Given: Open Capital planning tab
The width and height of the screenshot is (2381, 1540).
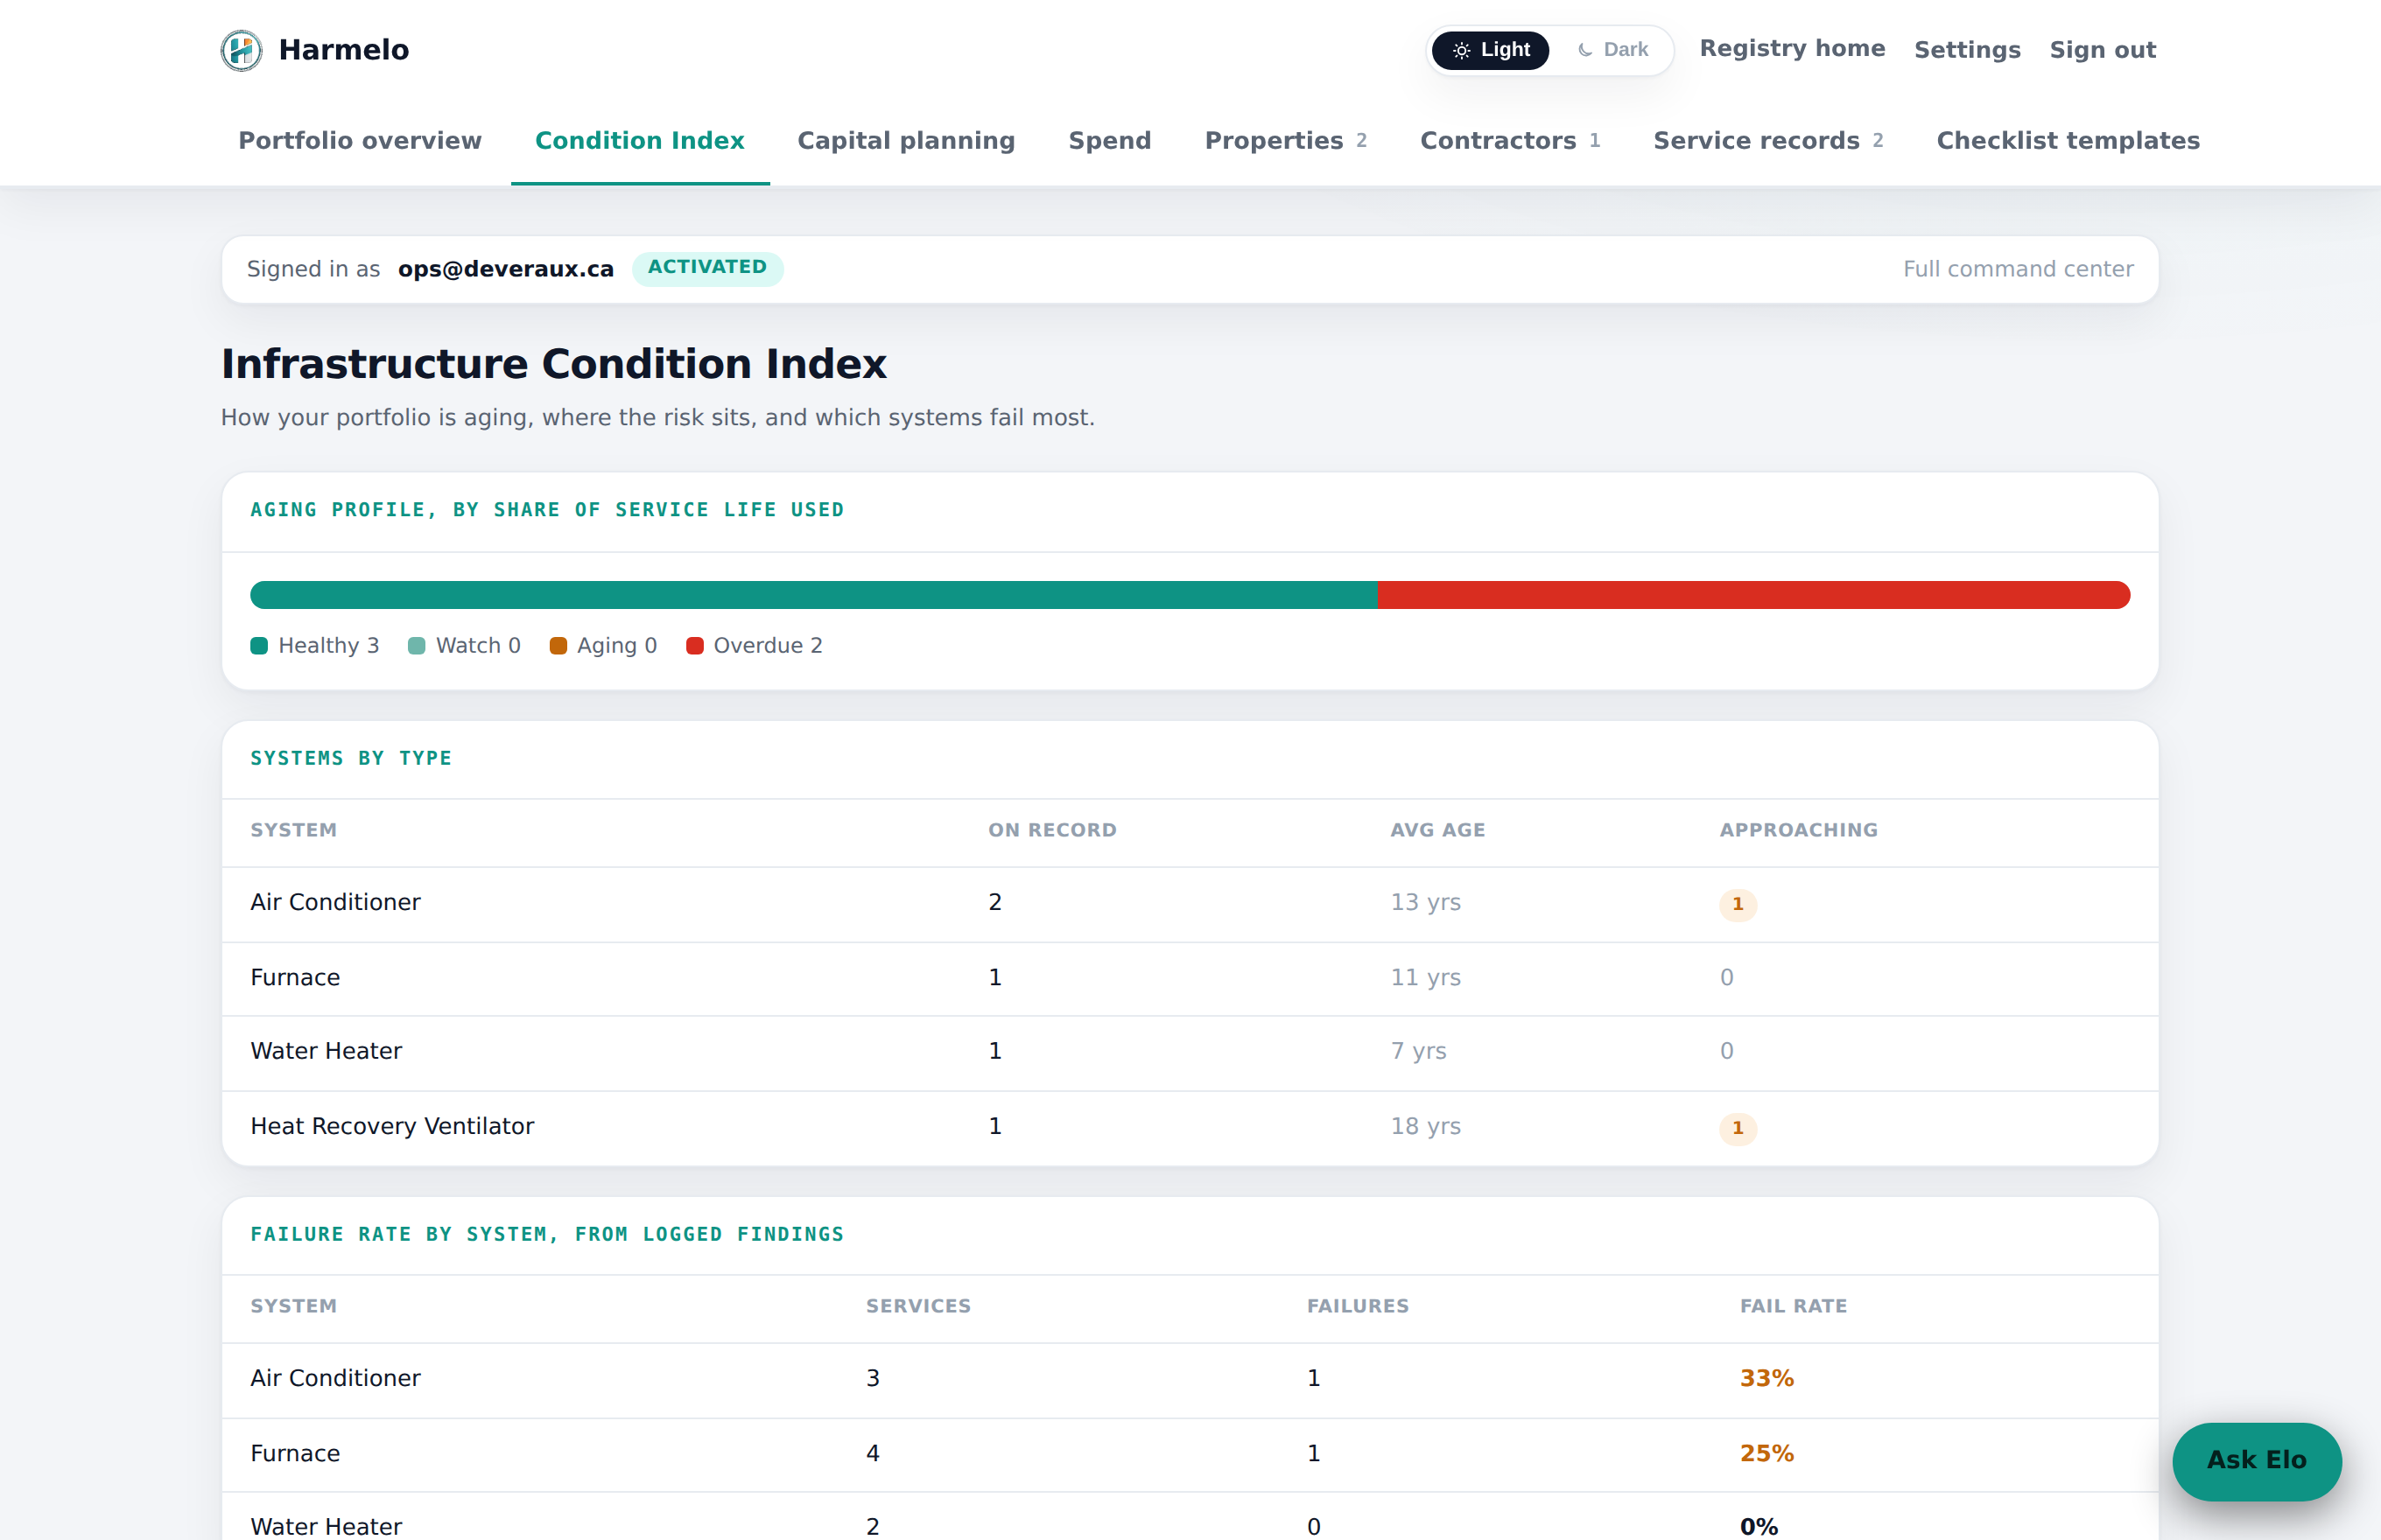Looking at the screenshot, I should 906,141.
